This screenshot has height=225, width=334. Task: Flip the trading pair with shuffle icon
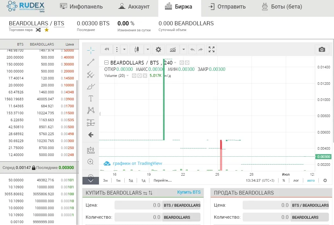(38, 30)
